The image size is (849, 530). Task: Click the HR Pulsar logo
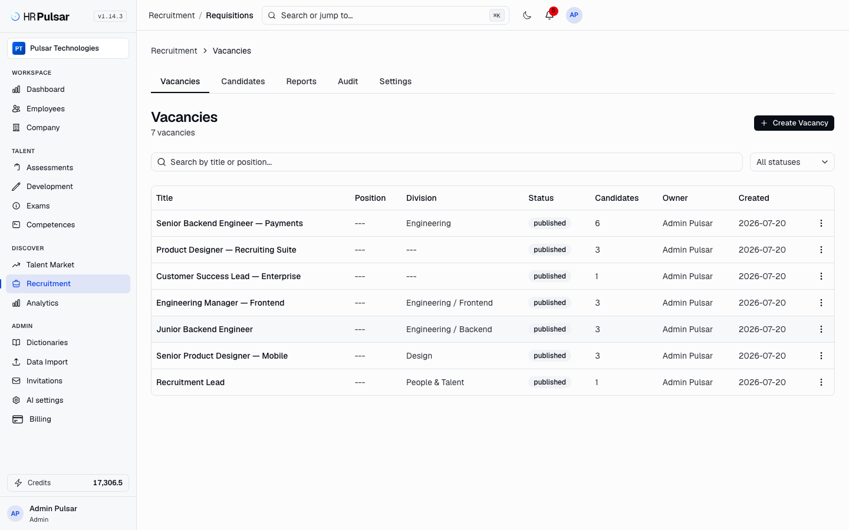pos(40,16)
